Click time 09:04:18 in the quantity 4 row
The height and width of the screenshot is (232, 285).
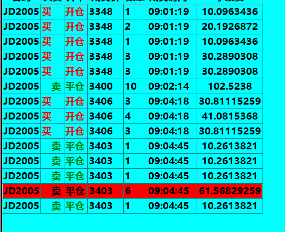click(169, 116)
